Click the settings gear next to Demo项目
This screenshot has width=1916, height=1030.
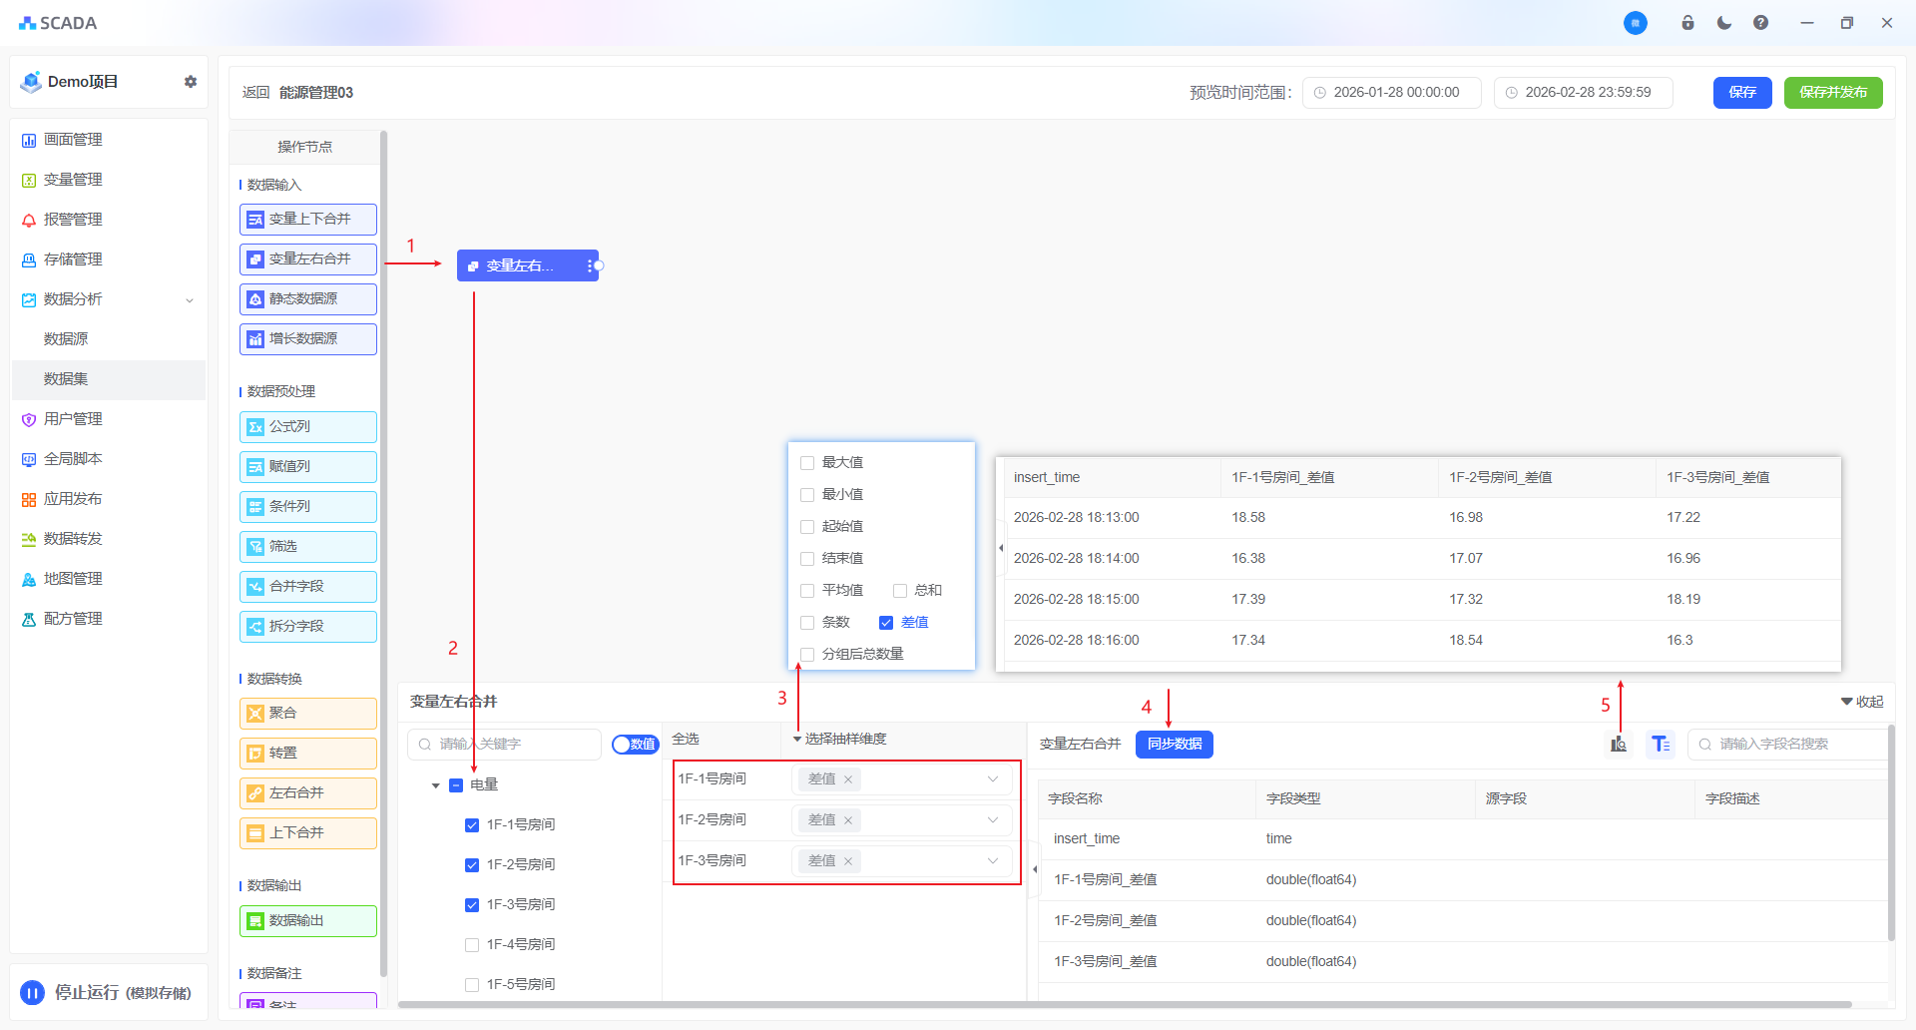(191, 82)
